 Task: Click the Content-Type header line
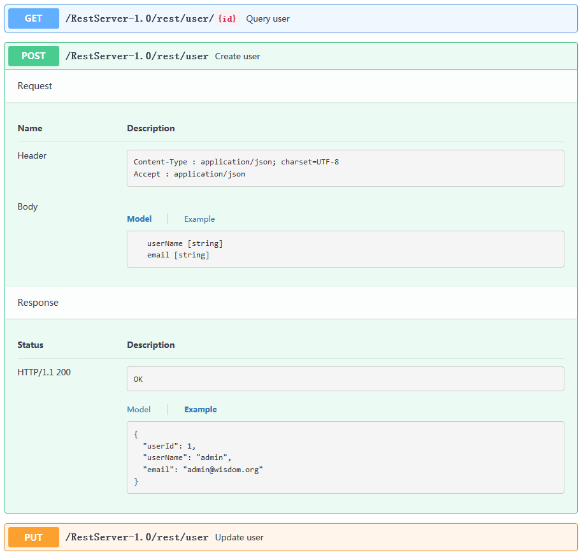236,162
